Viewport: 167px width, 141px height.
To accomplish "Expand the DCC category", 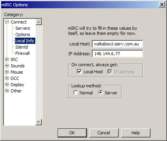I will point(7,78).
